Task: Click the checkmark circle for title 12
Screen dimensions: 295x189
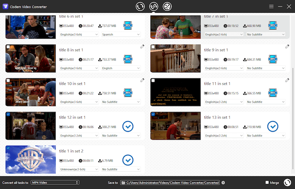Action: [128, 126]
